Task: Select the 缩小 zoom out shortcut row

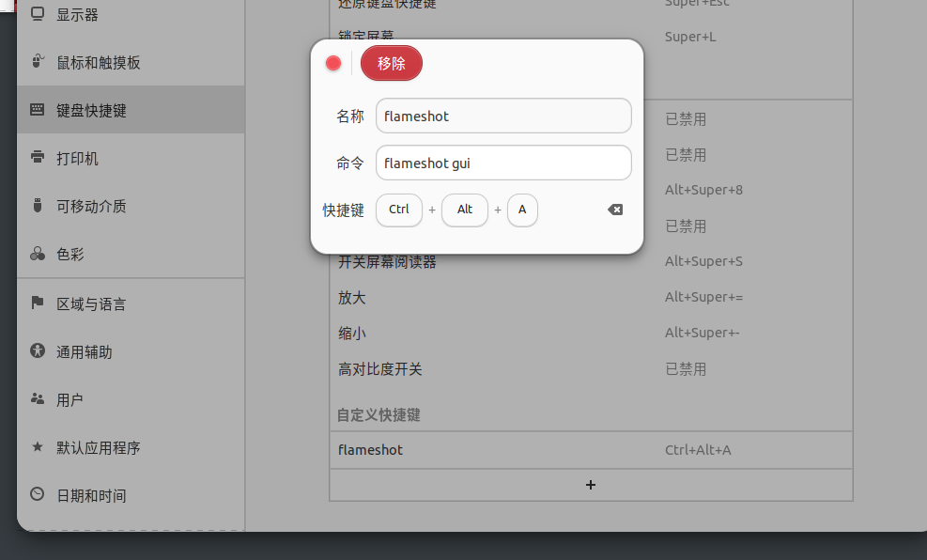Action: pos(591,333)
